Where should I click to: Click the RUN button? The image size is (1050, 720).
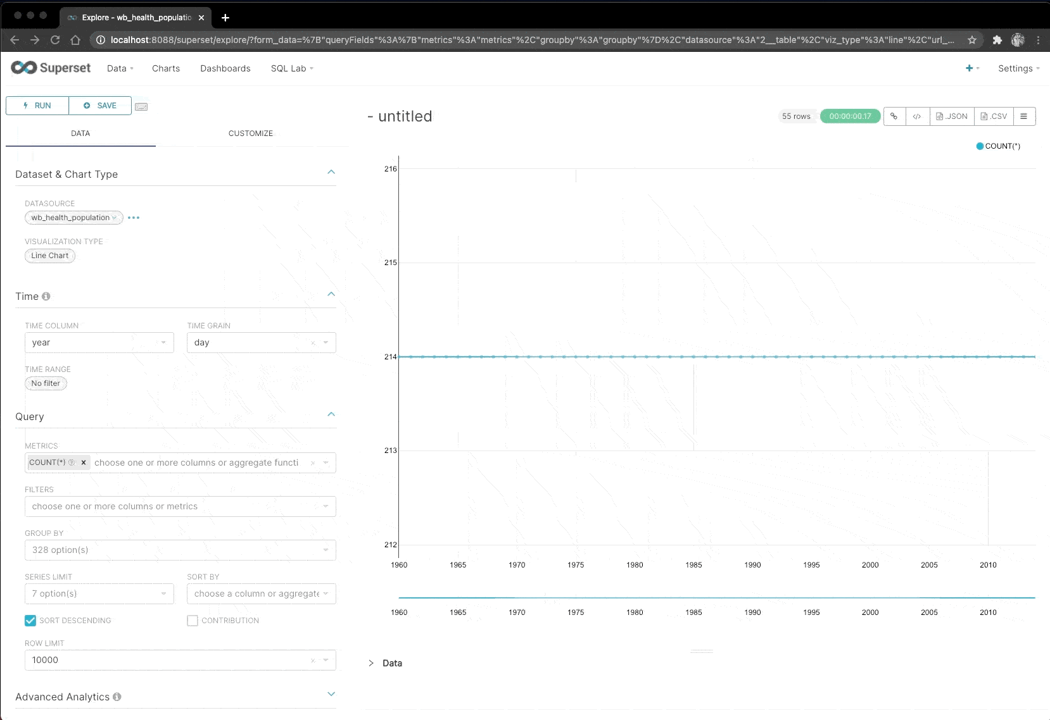37,106
